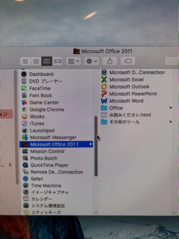The height and width of the screenshot is (239, 179).
Task: Select the Microsoft Outlook icon
Action: pyautogui.click(x=104, y=87)
